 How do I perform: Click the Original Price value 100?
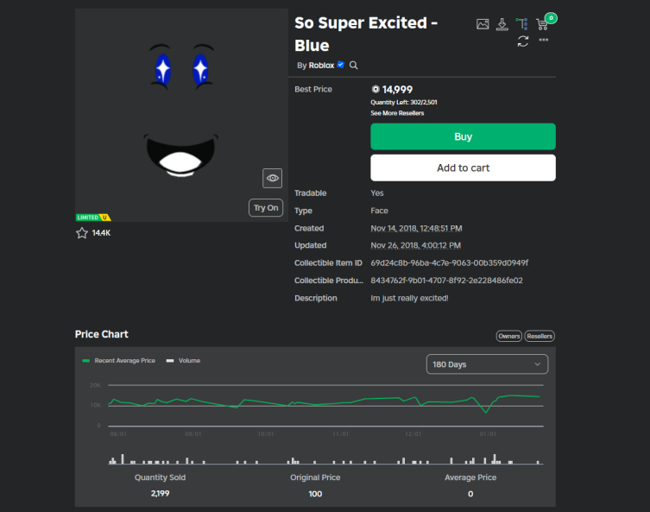coord(315,494)
